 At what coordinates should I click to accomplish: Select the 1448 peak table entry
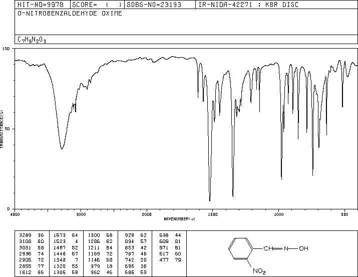tap(66, 253)
